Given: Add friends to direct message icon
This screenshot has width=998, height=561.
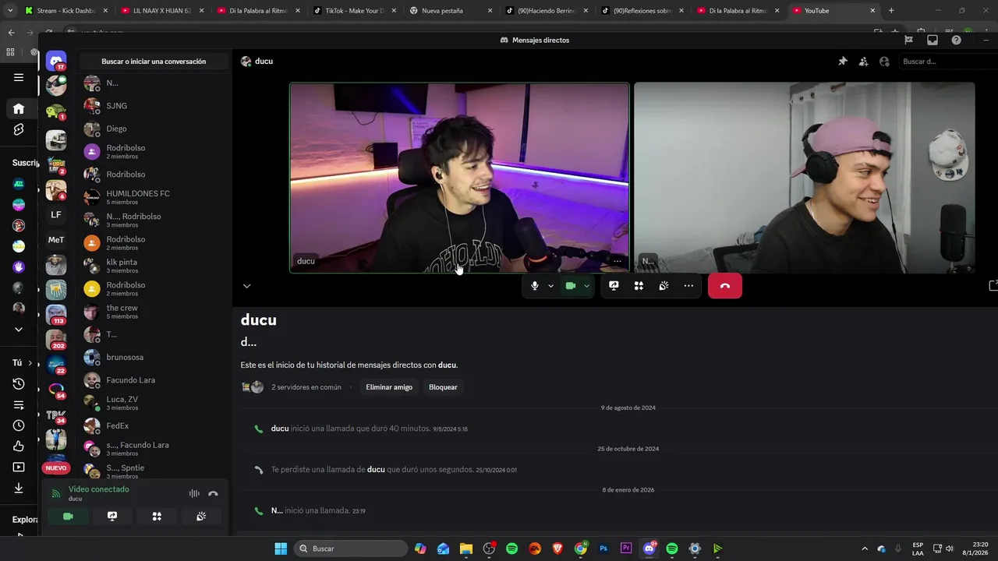Looking at the screenshot, I should (x=863, y=62).
